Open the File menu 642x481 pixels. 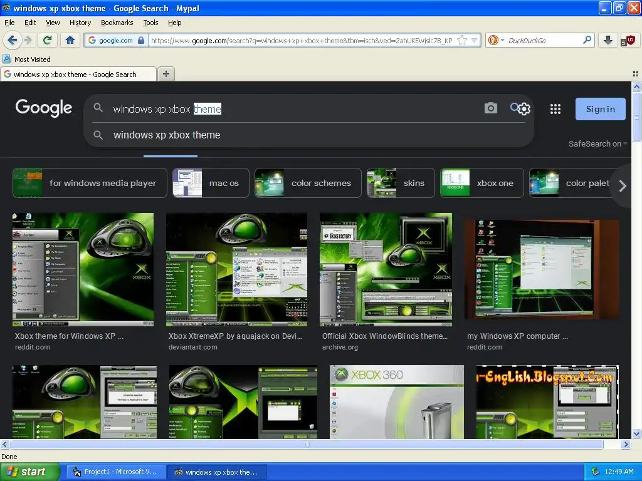click(x=9, y=23)
